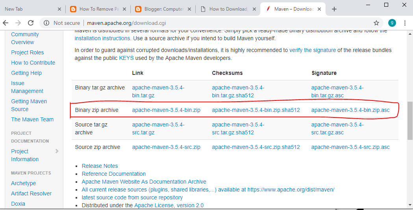413x210 pixels.
Task: Bookmark this page with star icon
Action: pos(376,23)
